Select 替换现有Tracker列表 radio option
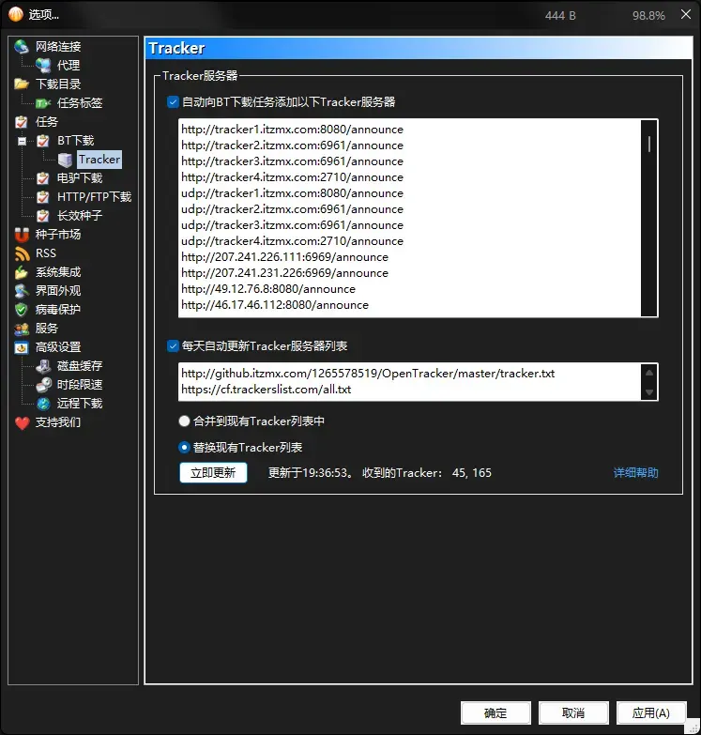701x735 pixels. pyautogui.click(x=184, y=447)
